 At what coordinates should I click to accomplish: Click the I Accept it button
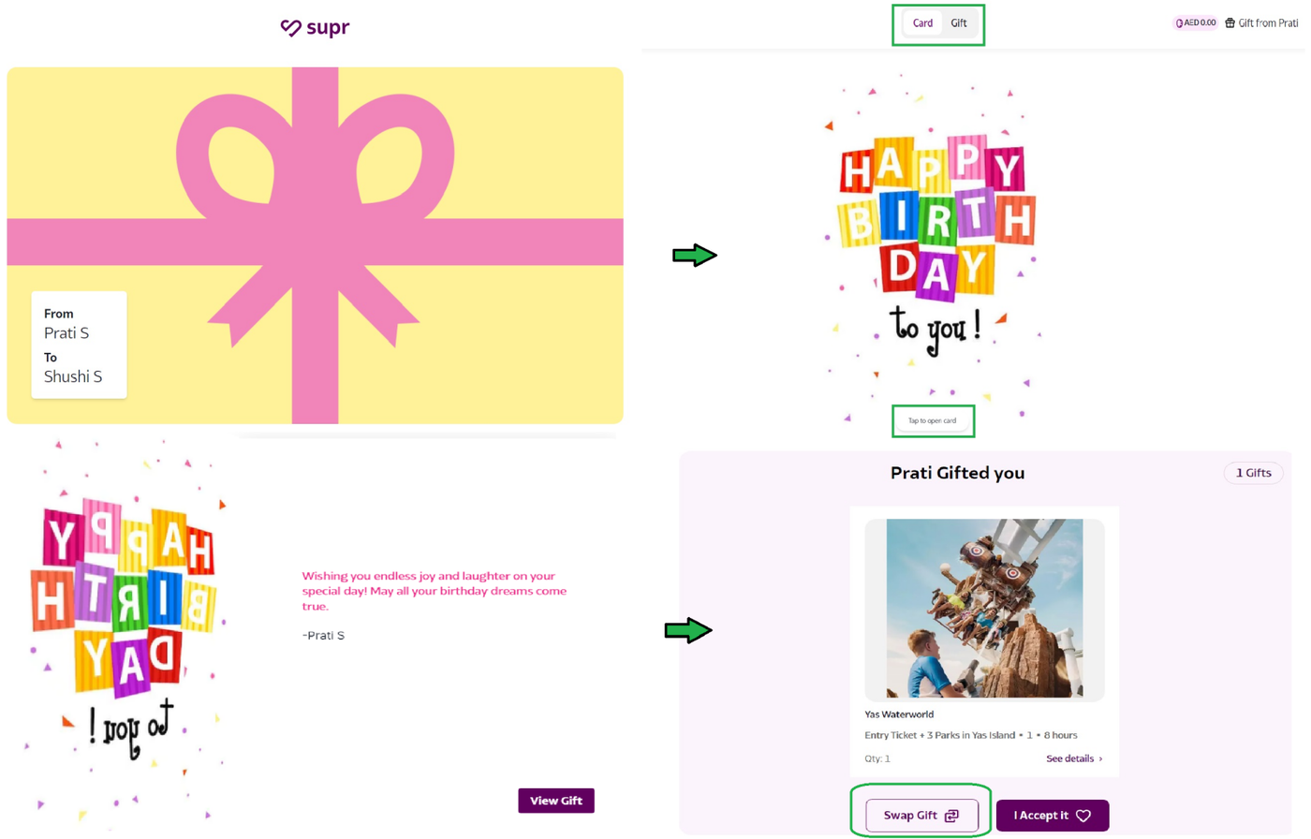click(1053, 816)
